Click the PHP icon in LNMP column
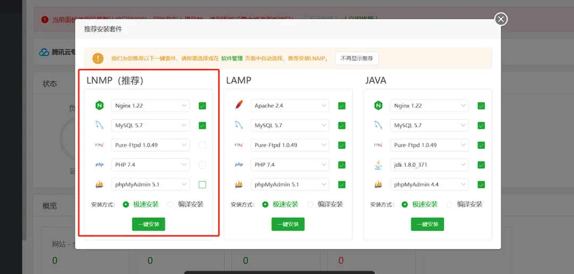Viewport: 574px width, 274px height. [99, 165]
